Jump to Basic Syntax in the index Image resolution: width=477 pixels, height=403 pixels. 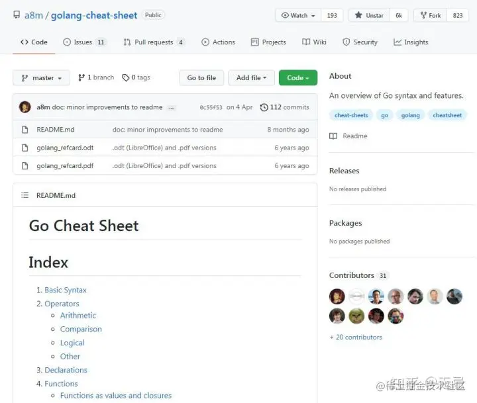[x=66, y=290]
